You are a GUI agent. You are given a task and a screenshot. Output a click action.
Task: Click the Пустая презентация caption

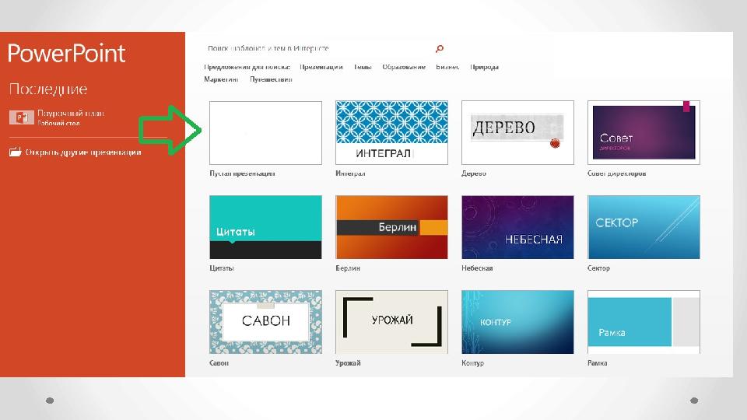coord(242,173)
